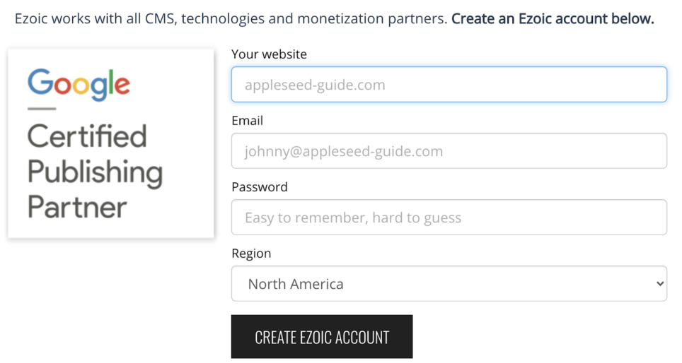Click the "Region" field label

click(x=251, y=254)
